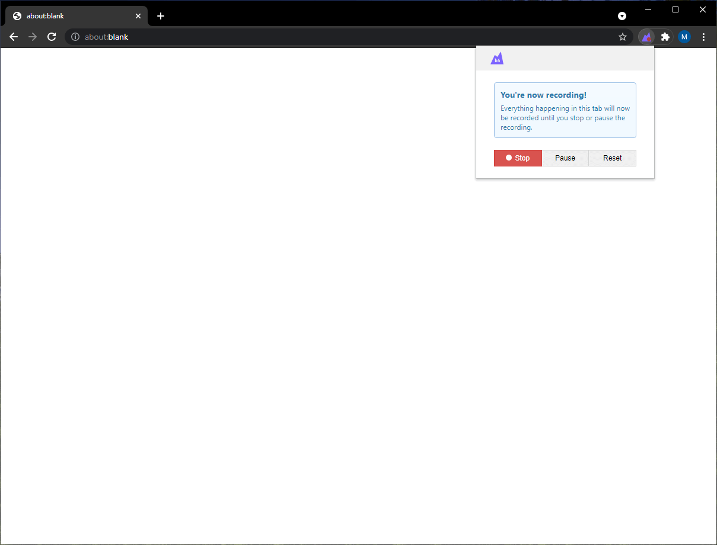
Task: Open the k6 recorder extension icon
Action: [646, 37]
